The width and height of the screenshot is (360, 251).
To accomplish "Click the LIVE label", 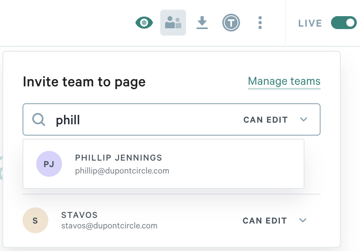I will [310, 23].
